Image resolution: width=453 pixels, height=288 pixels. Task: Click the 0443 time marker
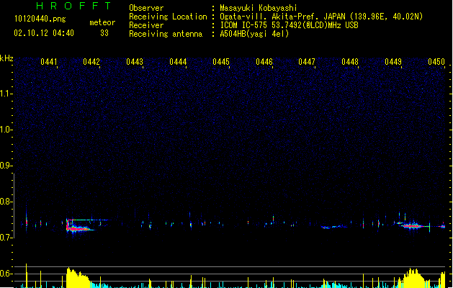[135, 62]
